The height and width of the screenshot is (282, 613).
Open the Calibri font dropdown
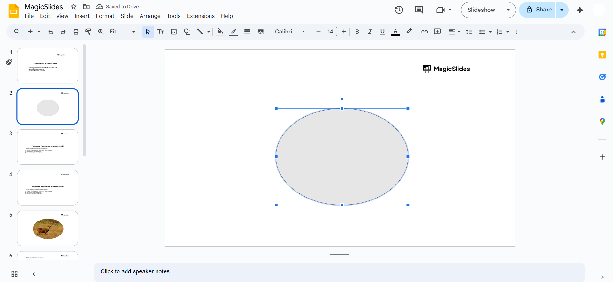pyautogui.click(x=290, y=32)
